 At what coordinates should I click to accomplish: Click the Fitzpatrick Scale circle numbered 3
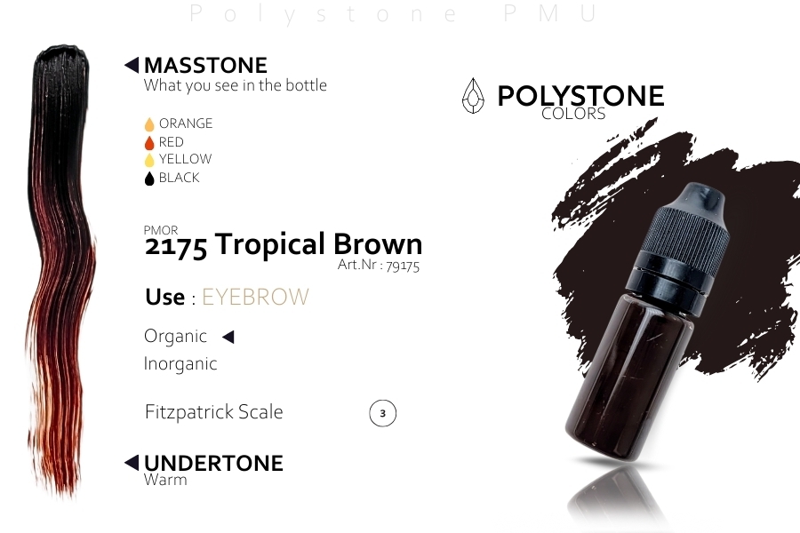[x=382, y=413]
